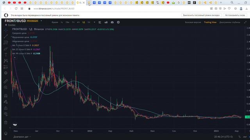Switch to the depth charts view

pyautogui.click(x=230, y=23)
